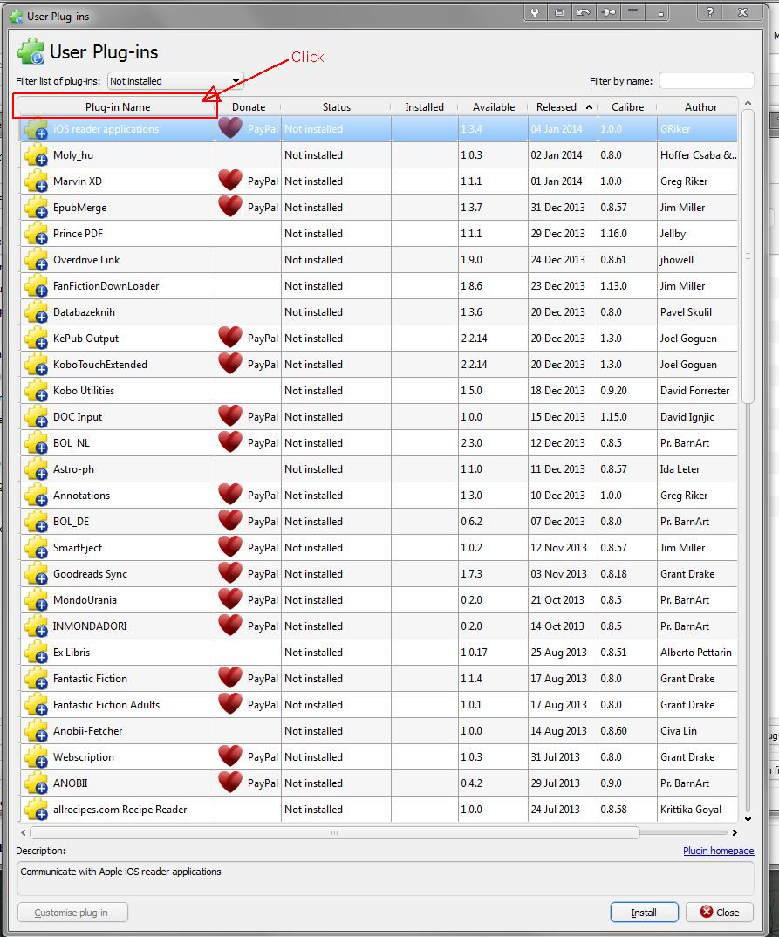
Task: Open the Plugin homepage link
Action: point(718,851)
